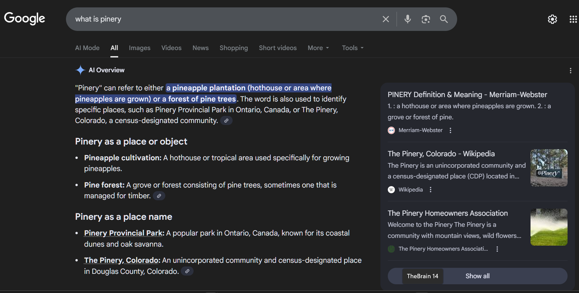Open three-dot menu beside Wikipedia source
The height and width of the screenshot is (293, 579).
point(431,190)
